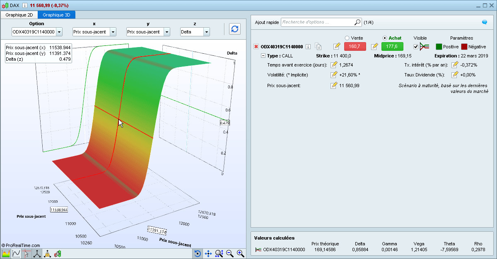Refresh the 3D graph data
This screenshot has height=259, width=497.
tap(234, 29)
